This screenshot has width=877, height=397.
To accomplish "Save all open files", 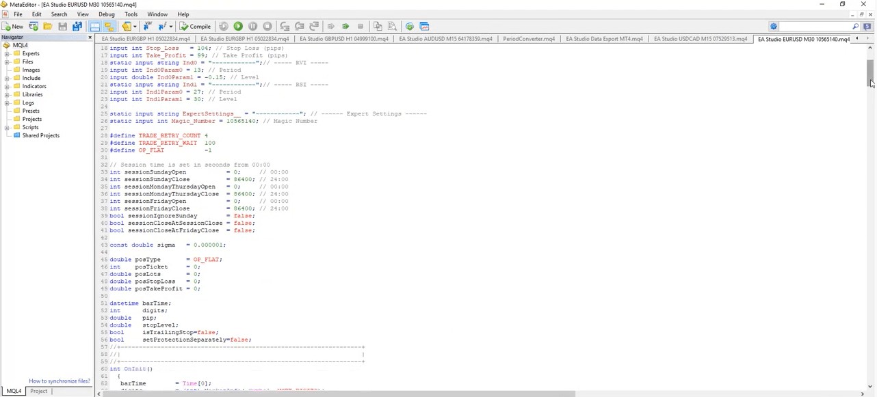I will pyautogui.click(x=77, y=26).
